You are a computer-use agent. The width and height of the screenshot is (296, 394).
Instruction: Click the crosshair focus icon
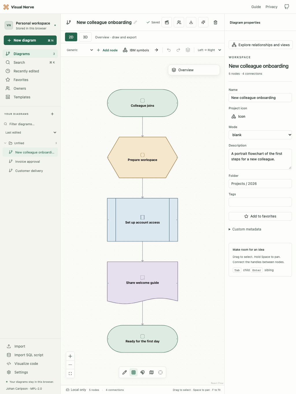click(x=160, y=372)
